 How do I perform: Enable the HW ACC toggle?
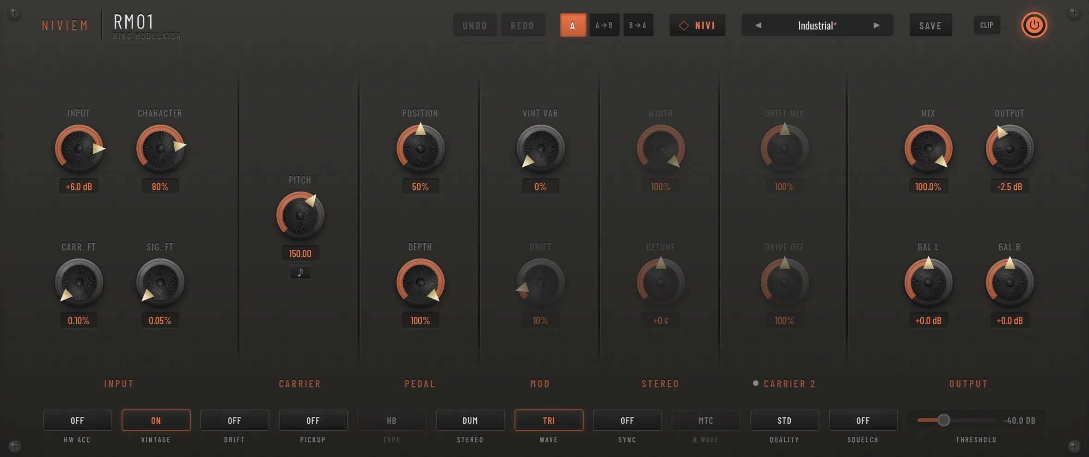[x=78, y=420]
